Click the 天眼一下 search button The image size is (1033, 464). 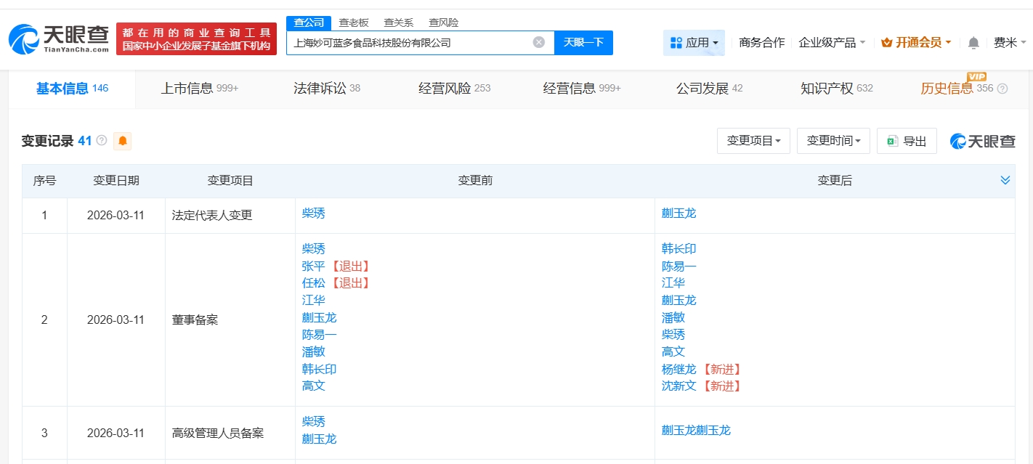pos(583,42)
